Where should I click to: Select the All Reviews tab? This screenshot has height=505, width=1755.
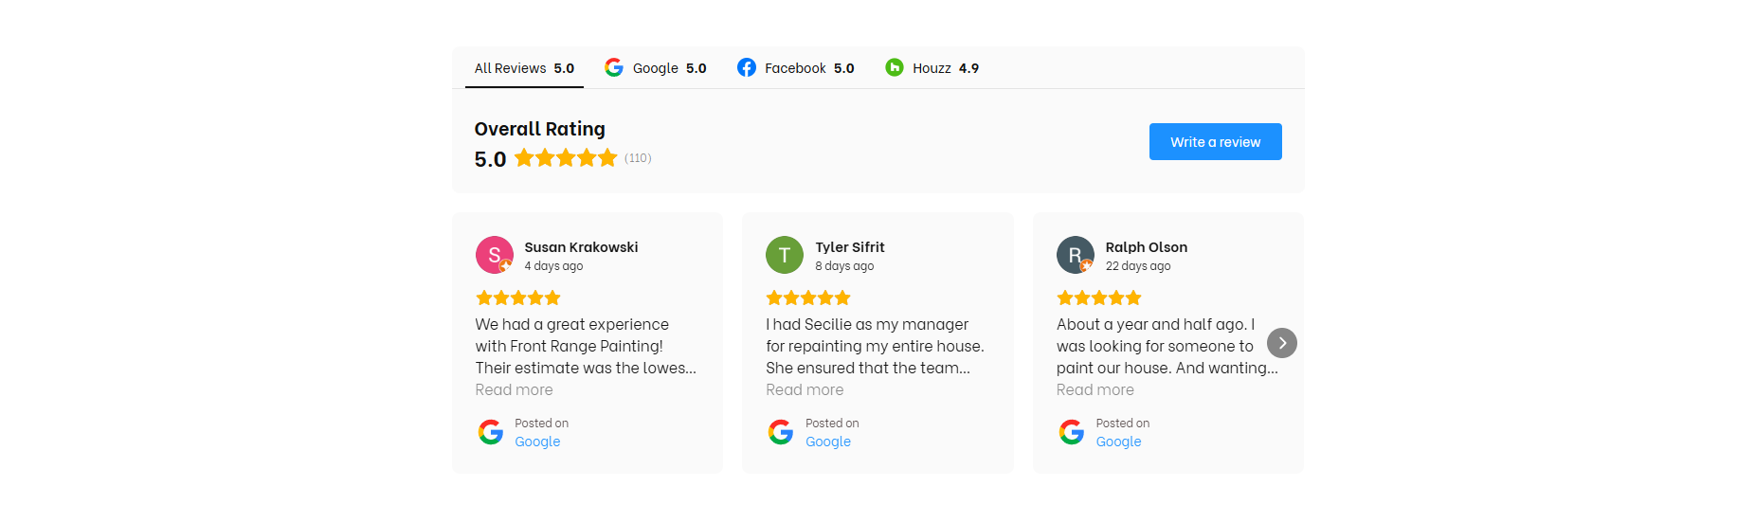click(x=524, y=68)
